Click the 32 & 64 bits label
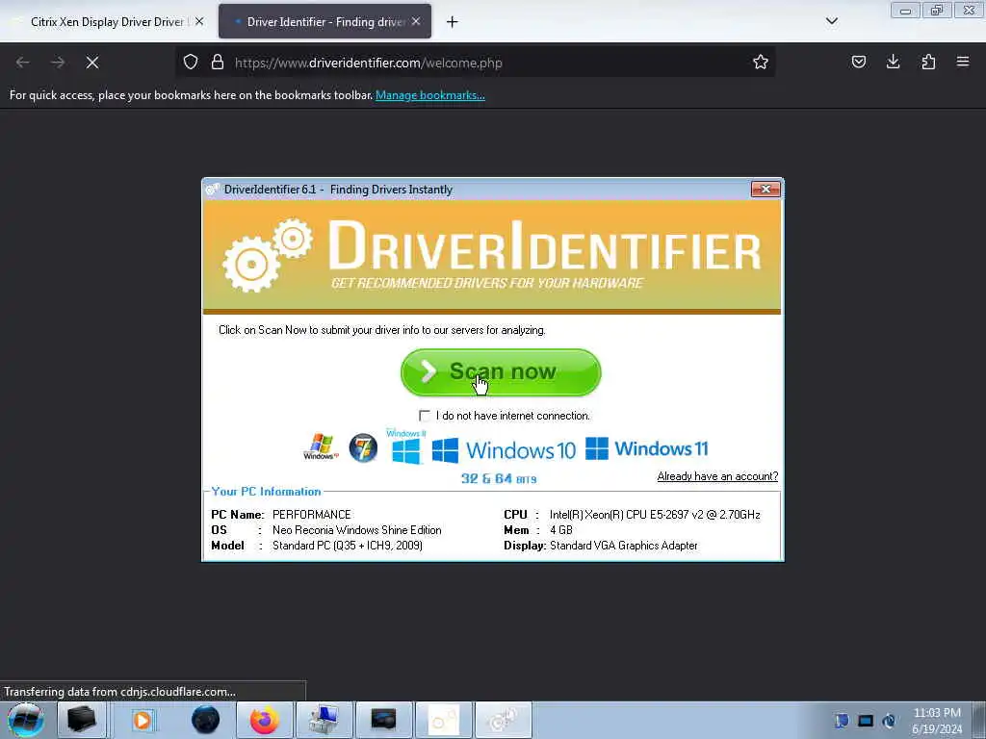Image resolution: width=986 pixels, height=739 pixels. click(x=499, y=479)
